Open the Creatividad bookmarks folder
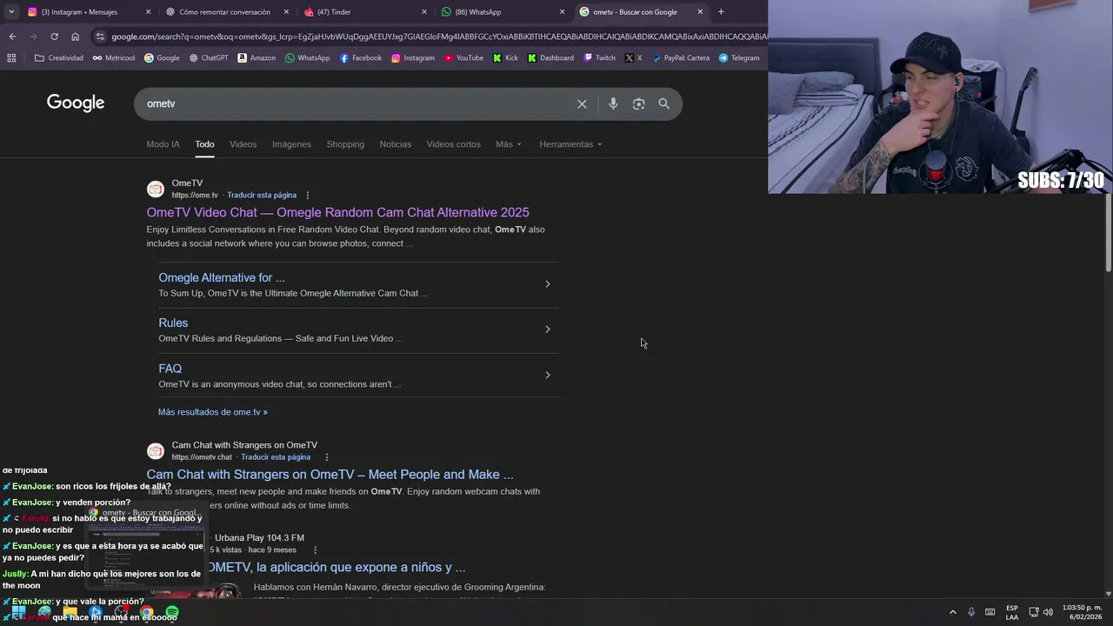 (x=58, y=58)
